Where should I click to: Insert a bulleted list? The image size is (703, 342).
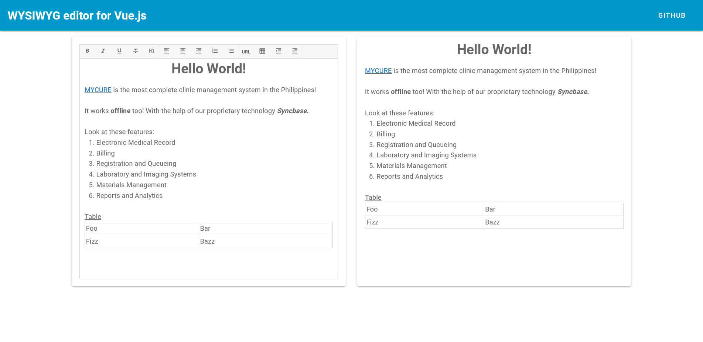click(231, 51)
